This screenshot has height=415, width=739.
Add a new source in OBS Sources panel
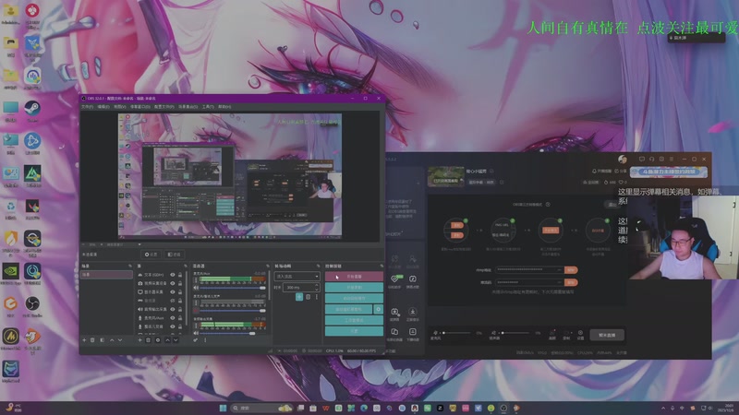point(140,340)
